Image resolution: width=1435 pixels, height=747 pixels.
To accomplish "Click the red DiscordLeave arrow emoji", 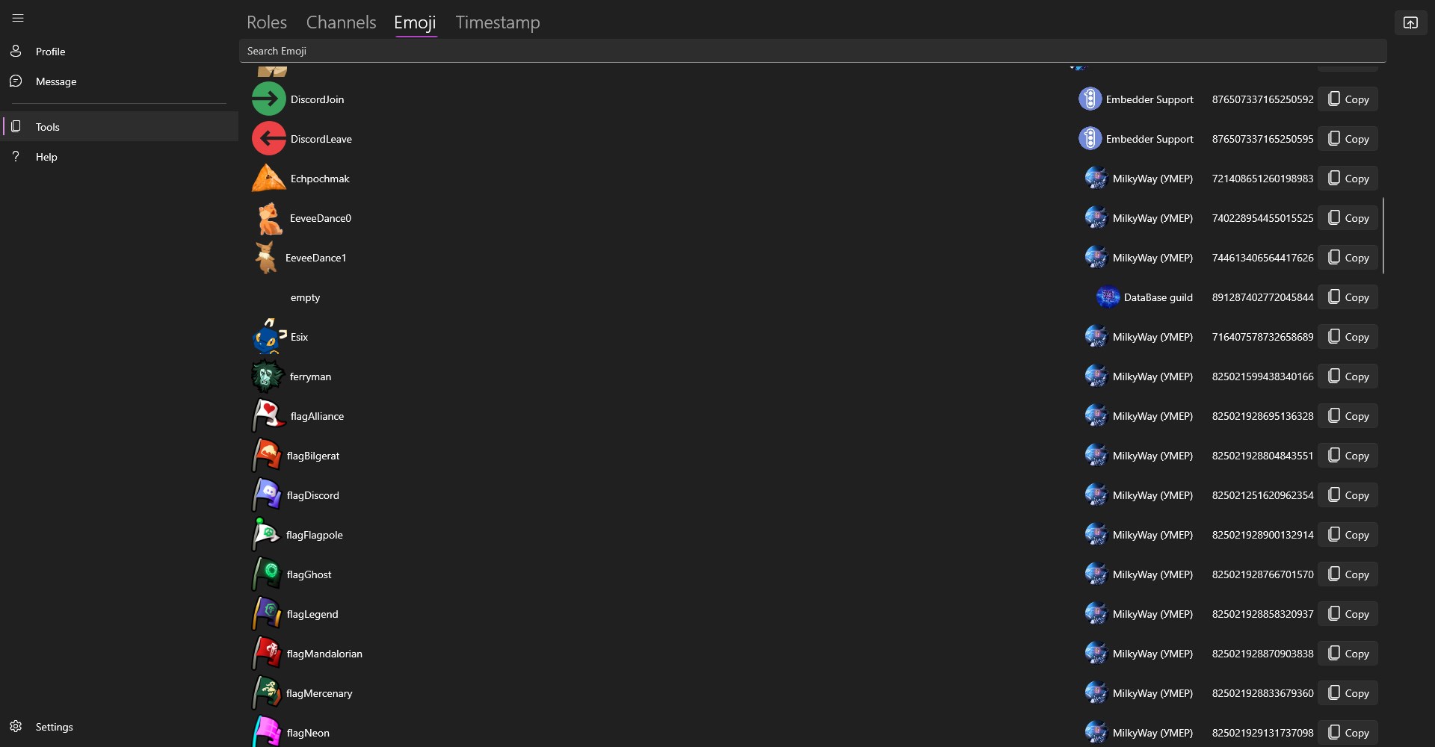I will 268,138.
